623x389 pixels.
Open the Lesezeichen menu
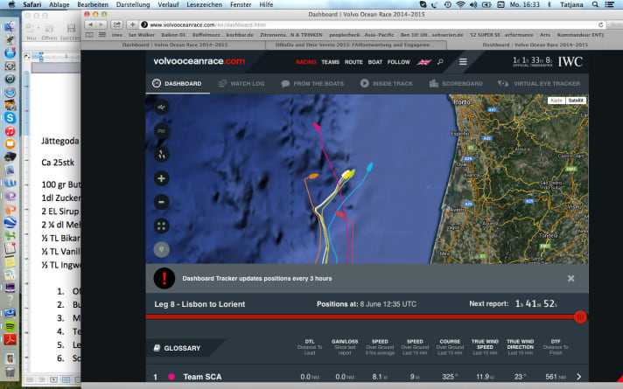[204, 4]
